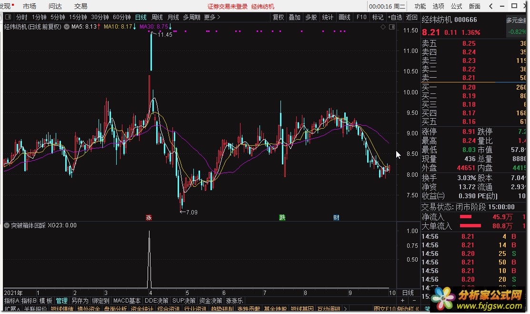530x314 pixels.
Task: Switch to 30分钟 chart period
Action: 100,17
